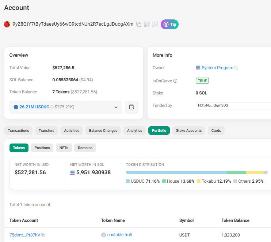Switch to the Positions sub-tab
271x242 pixels.
click(x=42, y=148)
